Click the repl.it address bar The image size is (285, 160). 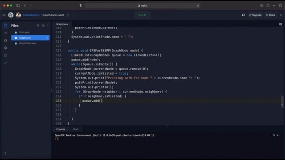tap(142, 6)
